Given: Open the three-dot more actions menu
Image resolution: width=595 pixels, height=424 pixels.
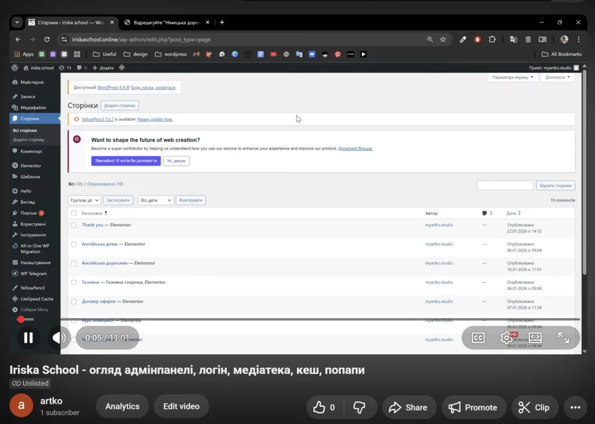Looking at the screenshot, I should pyautogui.click(x=575, y=407).
